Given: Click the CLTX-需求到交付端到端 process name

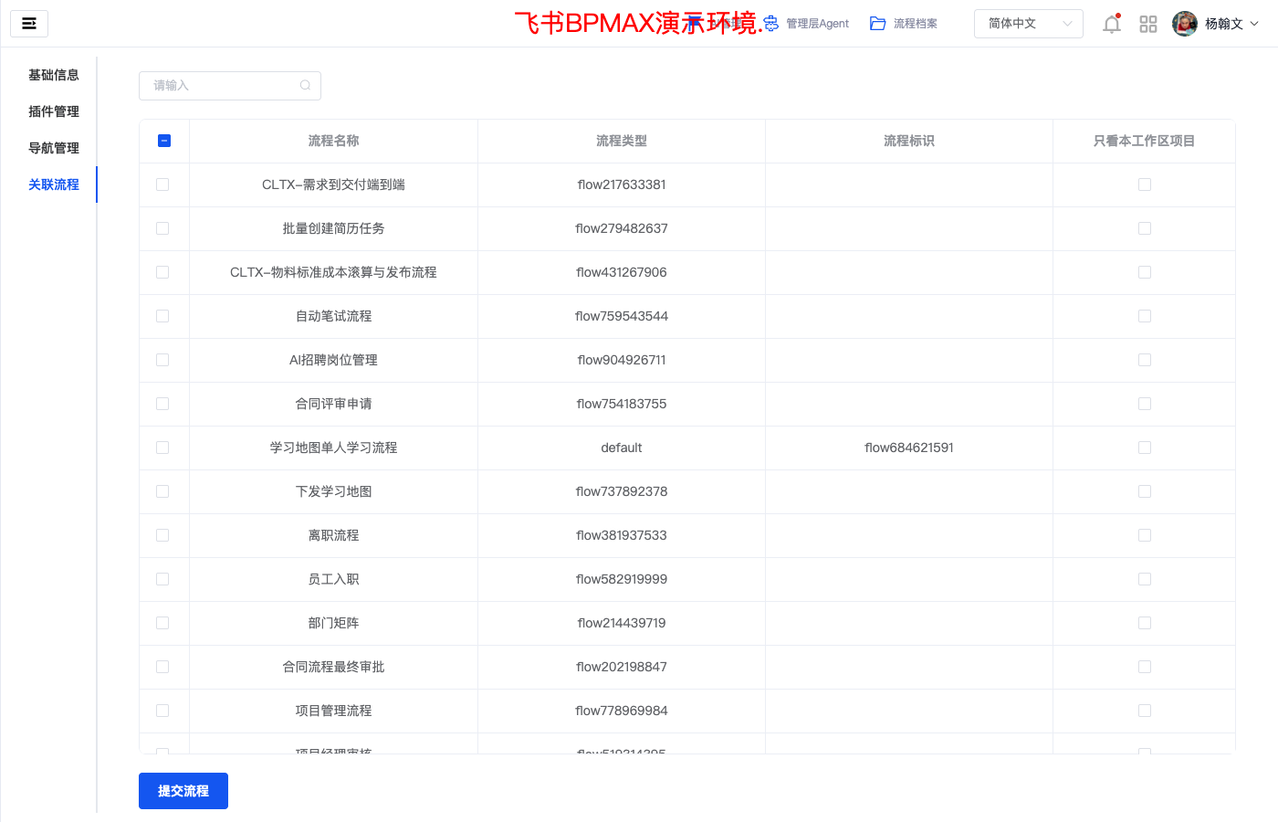Looking at the screenshot, I should [x=334, y=184].
